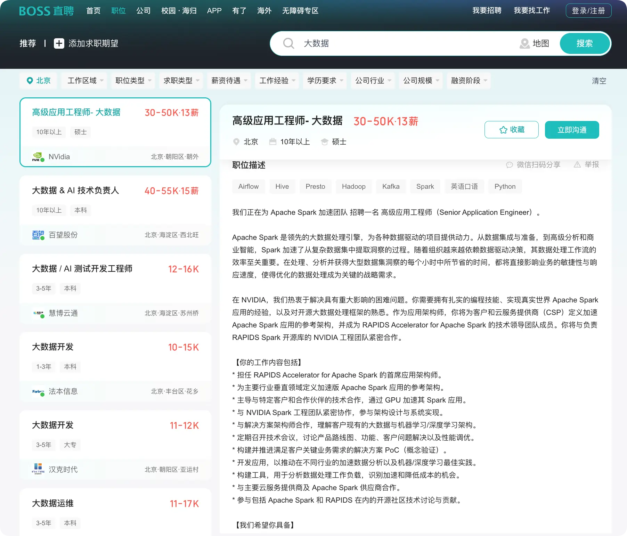Click the report warning triangle icon
The height and width of the screenshot is (536, 627).
pyautogui.click(x=577, y=164)
